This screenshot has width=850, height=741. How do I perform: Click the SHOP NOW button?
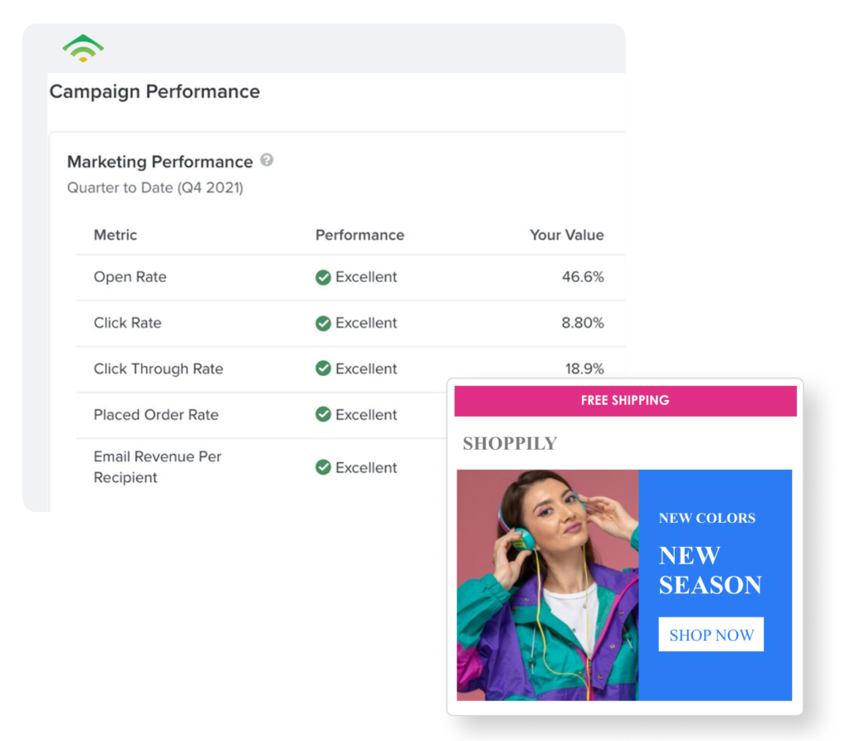[x=711, y=634]
